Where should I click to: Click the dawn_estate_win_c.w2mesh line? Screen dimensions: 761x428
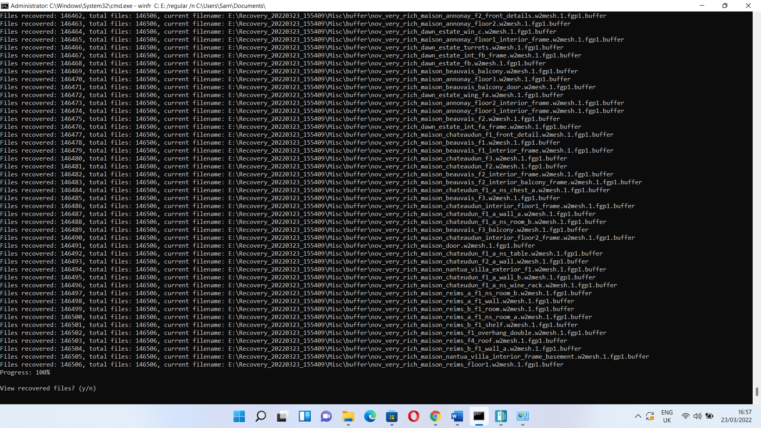pyautogui.click(x=278, y=32)
